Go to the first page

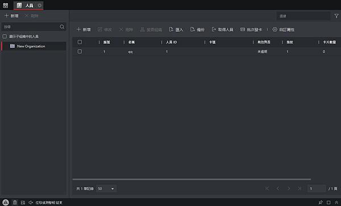(x=267, y=188)
